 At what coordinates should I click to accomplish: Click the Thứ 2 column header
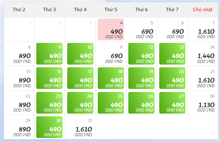click(19, 9)
